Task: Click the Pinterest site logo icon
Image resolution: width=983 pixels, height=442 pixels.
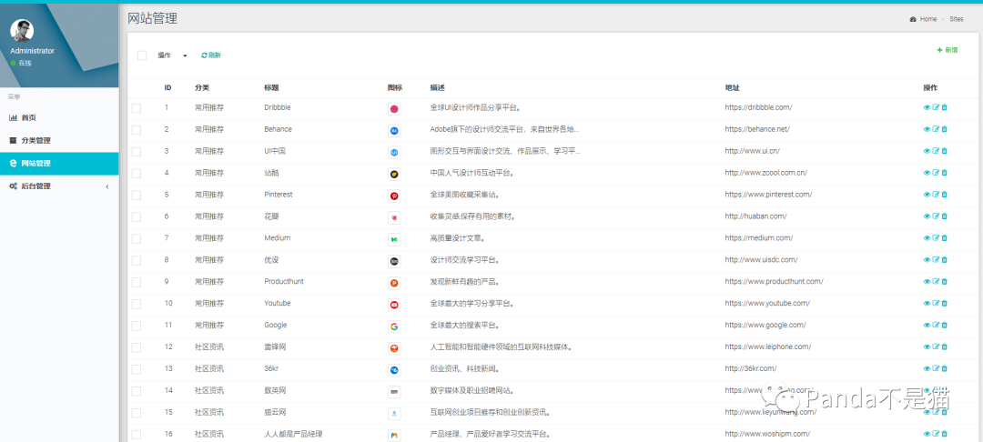Action: tap(394, 196)
